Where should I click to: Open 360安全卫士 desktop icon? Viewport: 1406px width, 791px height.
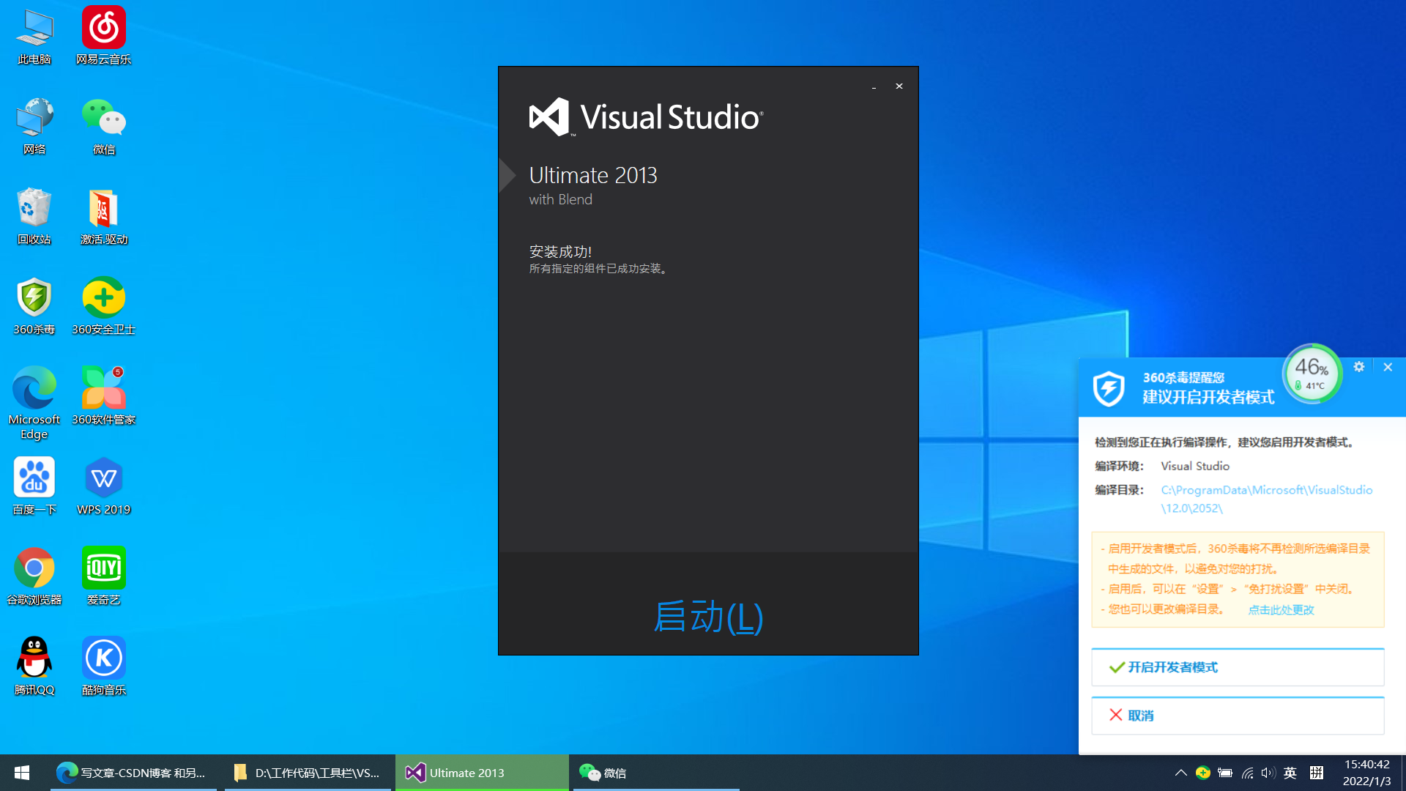point(103,307)
